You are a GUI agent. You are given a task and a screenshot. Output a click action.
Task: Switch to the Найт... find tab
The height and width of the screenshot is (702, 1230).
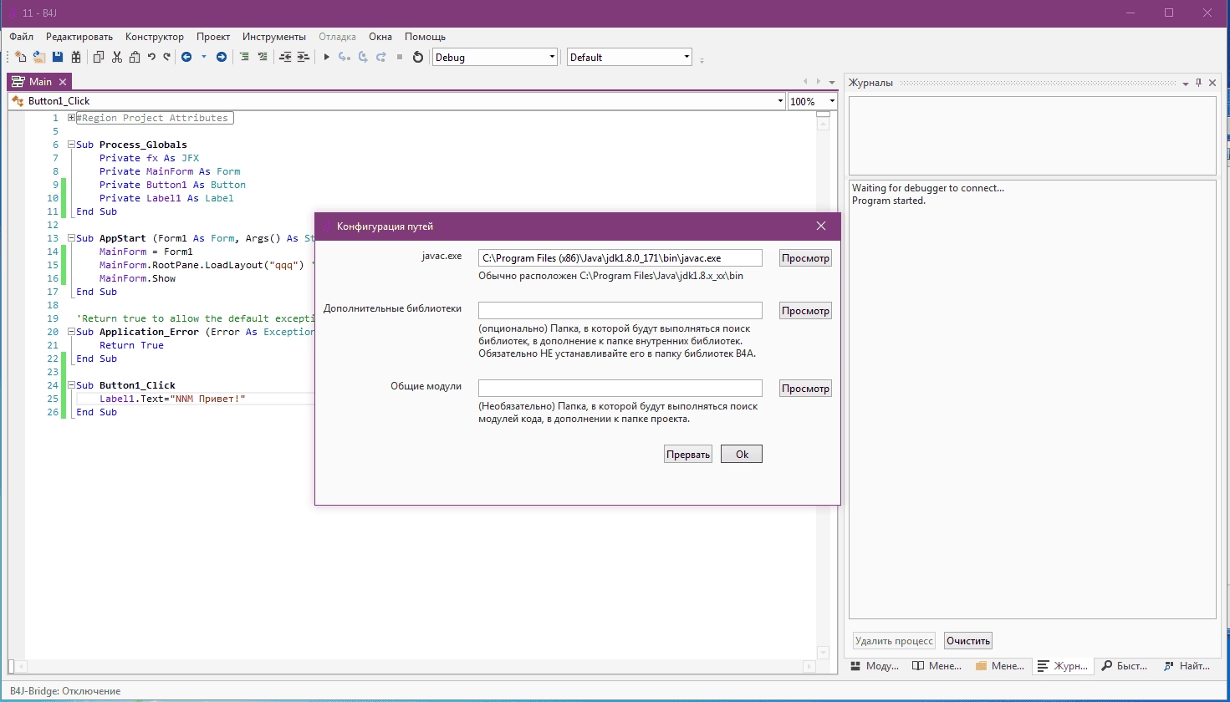tap(1187, 666)
